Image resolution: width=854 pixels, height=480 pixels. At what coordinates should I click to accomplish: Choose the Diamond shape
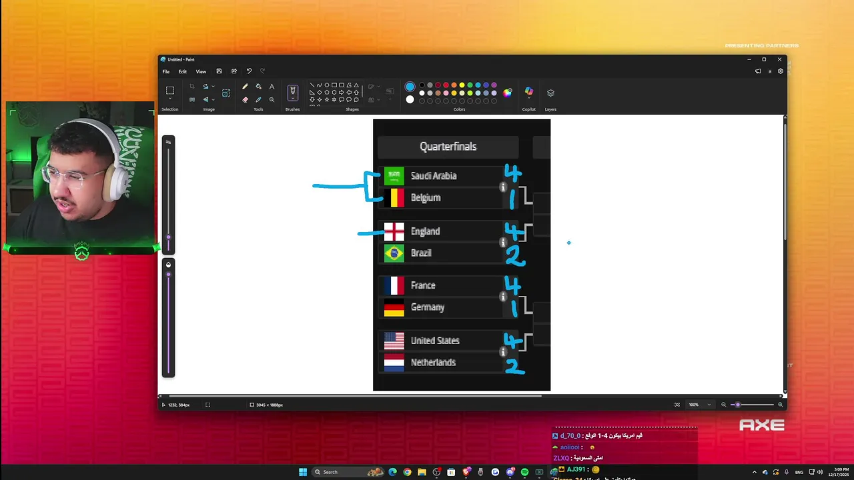[320, 92]
